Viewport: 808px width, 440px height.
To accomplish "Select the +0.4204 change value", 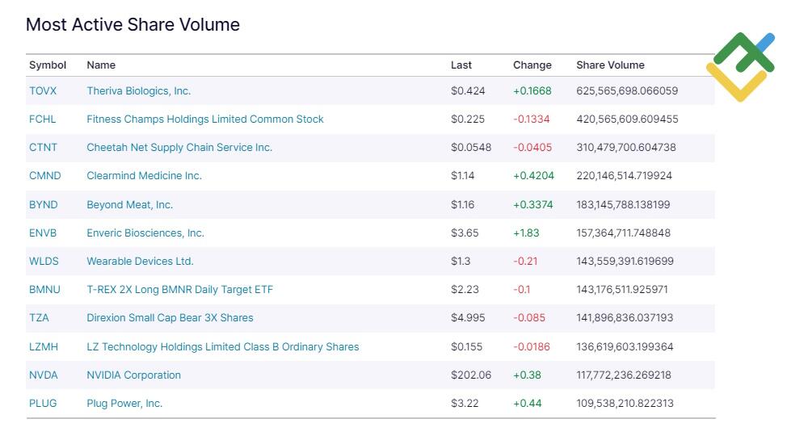I will tap(533, 176).
